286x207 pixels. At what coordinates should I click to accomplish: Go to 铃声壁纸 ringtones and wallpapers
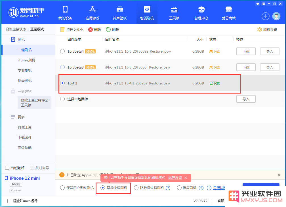(x=120, y=13)
